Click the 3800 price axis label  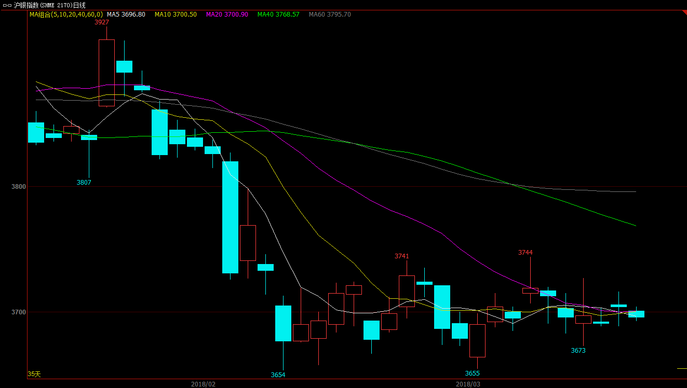[x=19, y=187]
